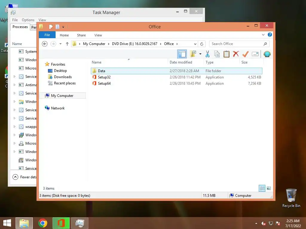The height and width of the screenshot is (229, 306).
Task: Open Customize Quick Access Toolbar dropdown
Action: (x=63, y=27)
